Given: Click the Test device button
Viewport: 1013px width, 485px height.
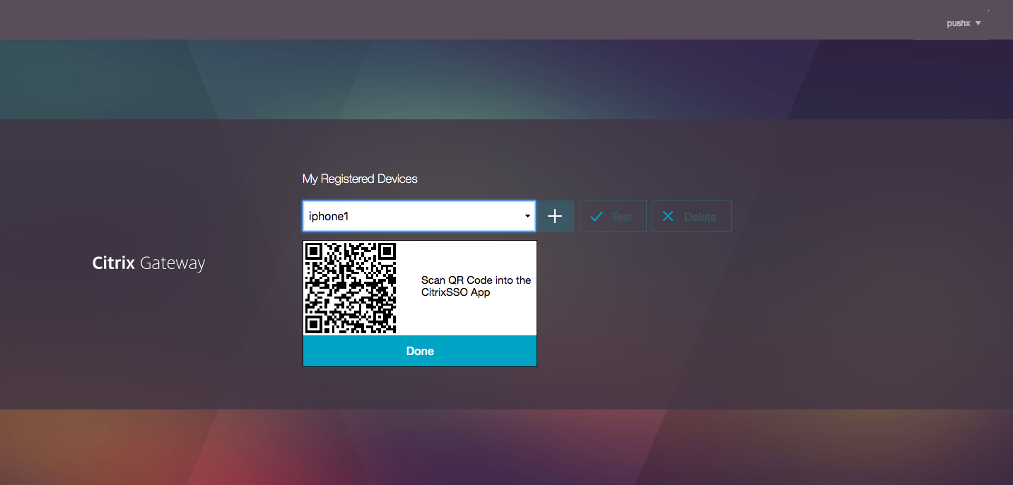Looking at the screenshot, I should (x=612, y=216).
